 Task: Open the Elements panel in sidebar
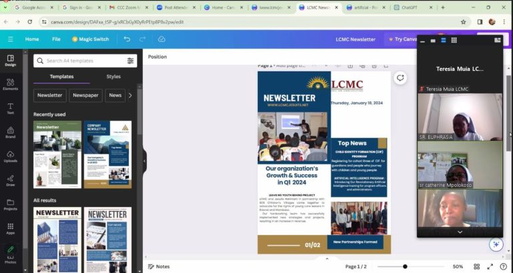(x=10, y=84)
